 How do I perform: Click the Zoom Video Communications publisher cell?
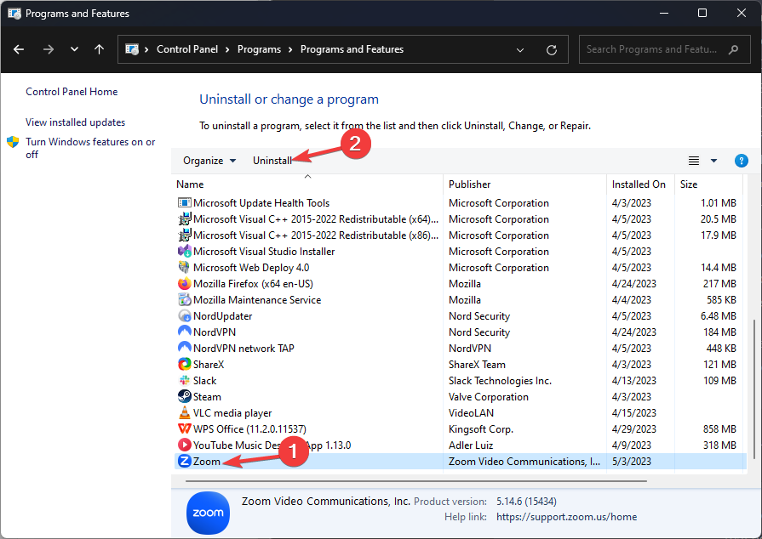[524, 462]
